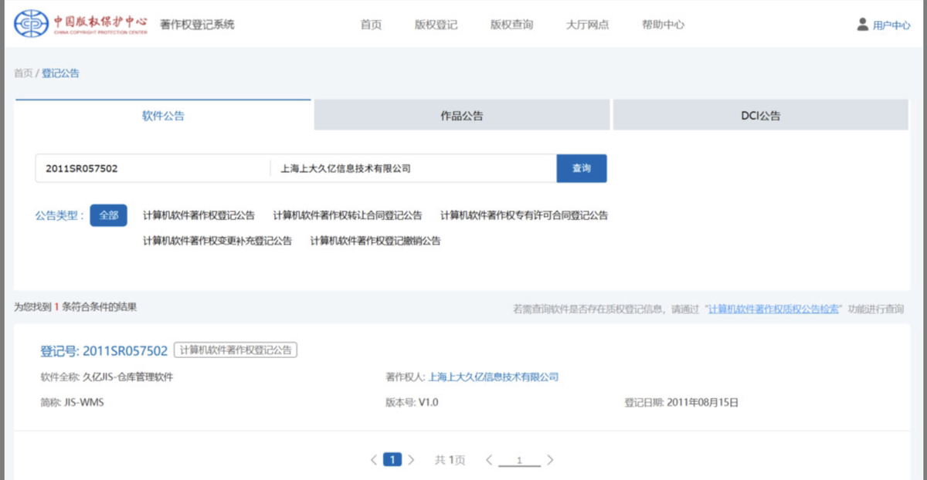Viewport: 927px width, 480px height.
Task: Click software name 久亿JIS-仓库管理软件
Action: point(127,377)
